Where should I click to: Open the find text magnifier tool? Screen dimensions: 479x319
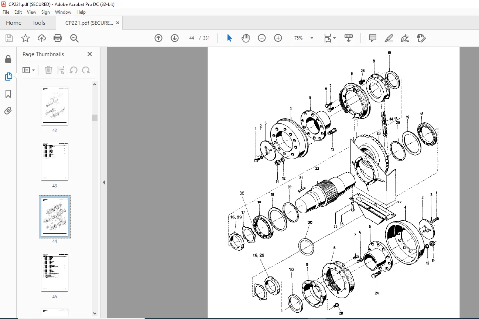click(x=74, y=38)
